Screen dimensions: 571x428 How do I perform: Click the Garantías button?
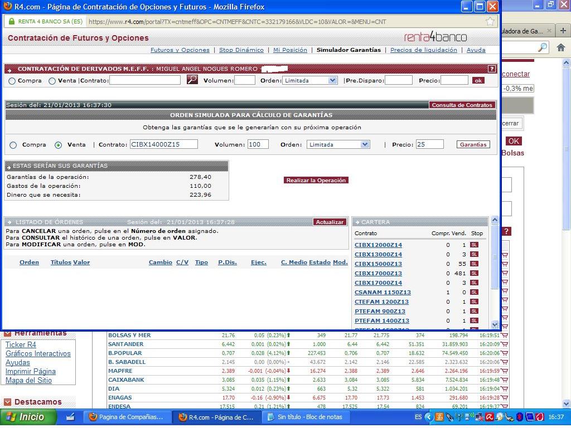[473, 144]
